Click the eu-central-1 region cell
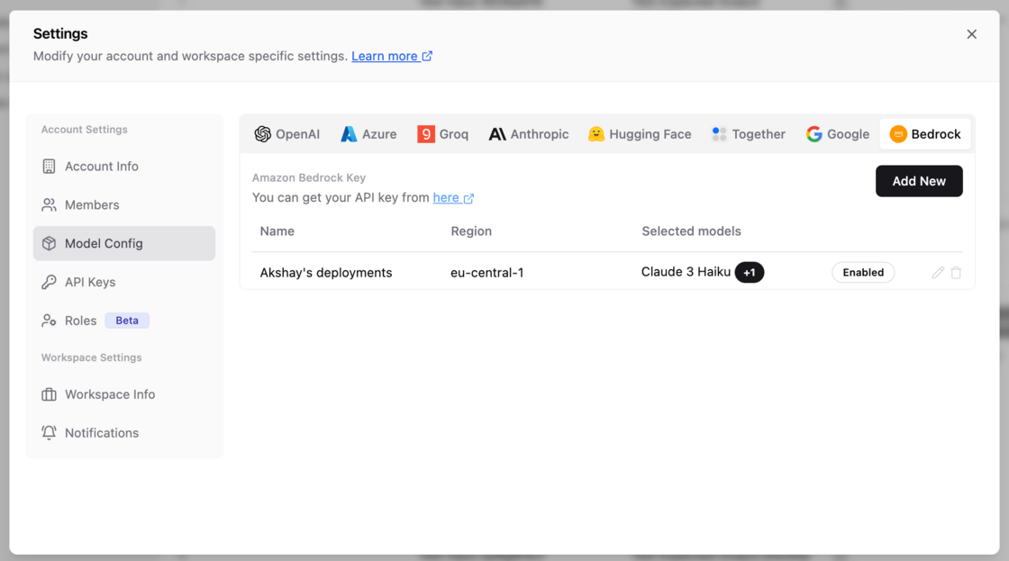Viewport: 1009px width, 561px height. [487, 273]
